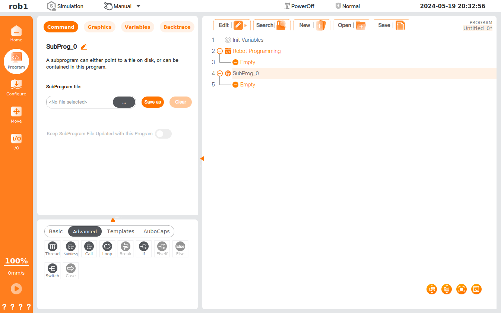The height and width of the screenshot is (313, 501).
Task: Collapse the SubProg_0 tree node
Action: click(x=220, y=73)
